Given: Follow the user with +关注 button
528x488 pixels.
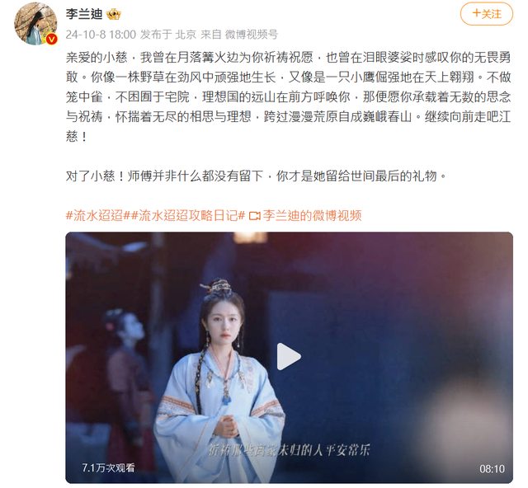Looking at the screenshot, I should pos(487,14).
